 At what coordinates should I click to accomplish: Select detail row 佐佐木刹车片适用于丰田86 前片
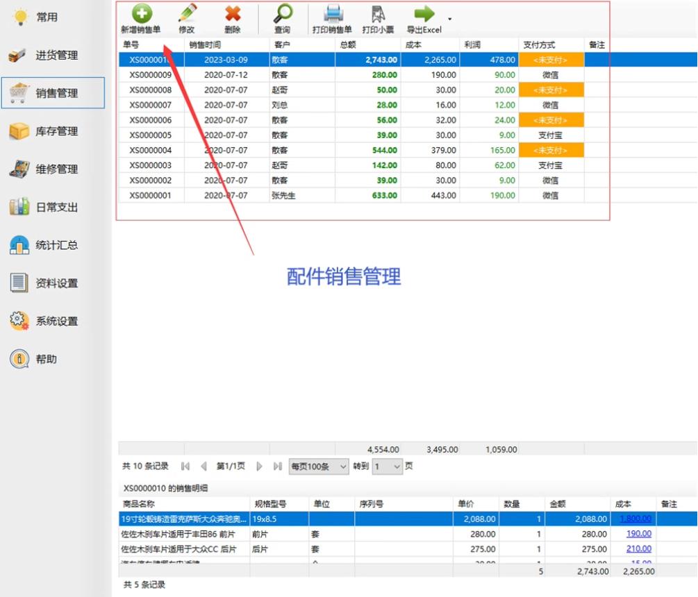tap(408, 534)
